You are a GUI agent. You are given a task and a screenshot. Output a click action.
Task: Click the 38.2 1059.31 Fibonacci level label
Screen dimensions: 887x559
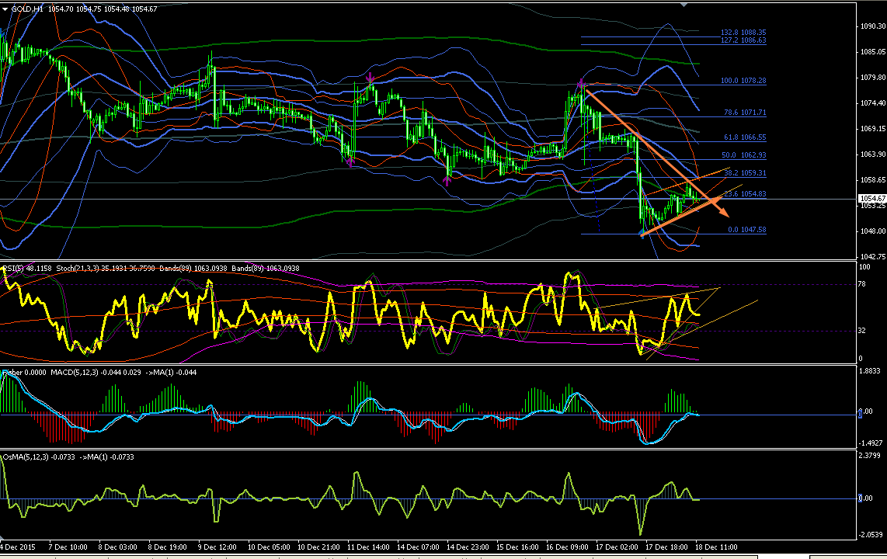point(745,173)
